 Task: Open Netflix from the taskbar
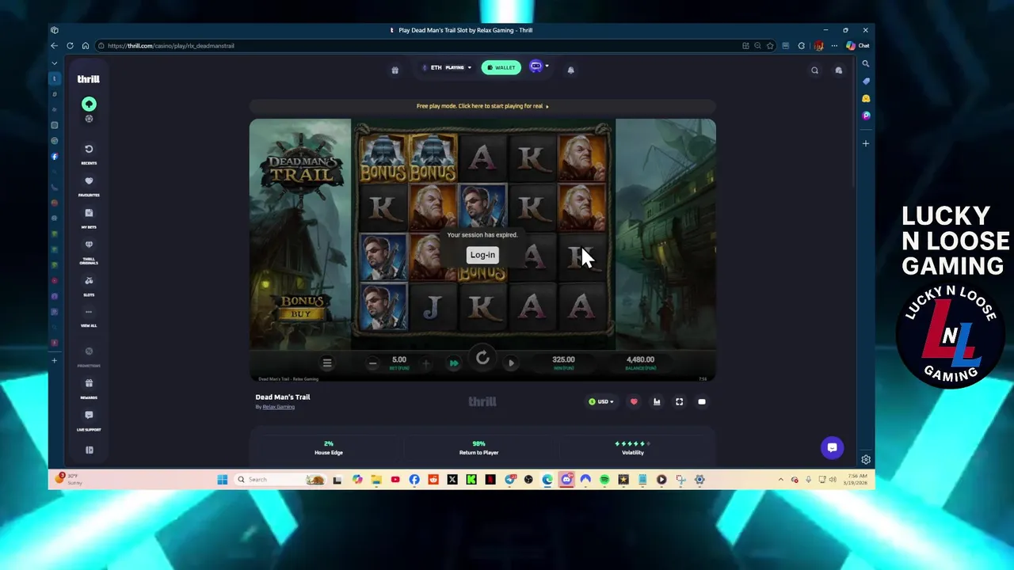(490, 480)
